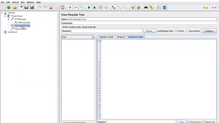Clear results with the single broom icon
Screen dimensions: 219x123
pos(133,8)
